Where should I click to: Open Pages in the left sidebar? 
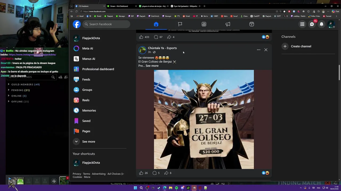100,131
